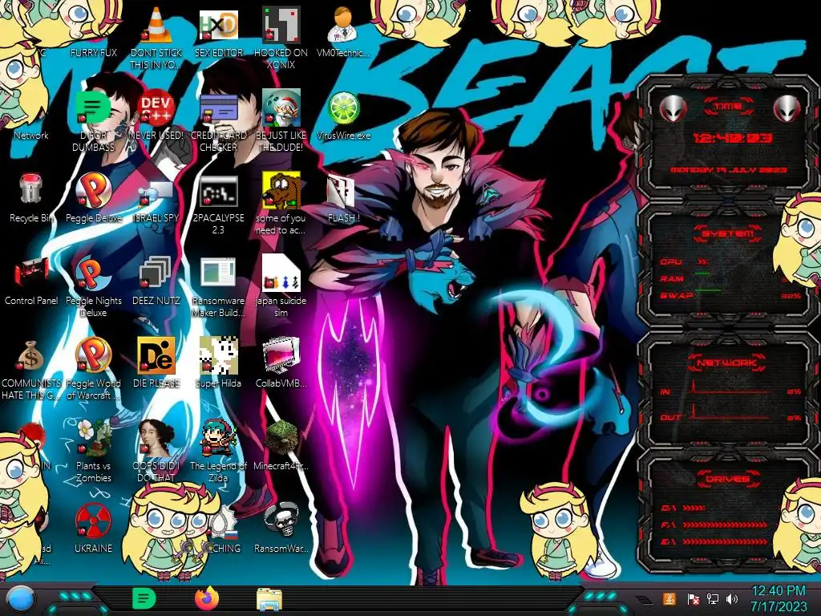Open the green pinned app in taskbar
This screenshot has height=616, width=821.
coord(144,598)
